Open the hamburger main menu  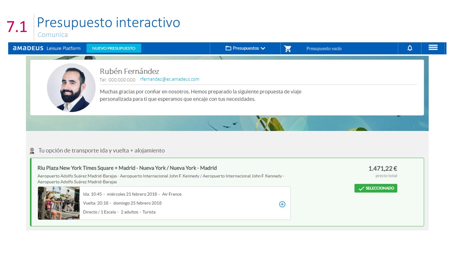pyautogui.click(x=433, y=48)
